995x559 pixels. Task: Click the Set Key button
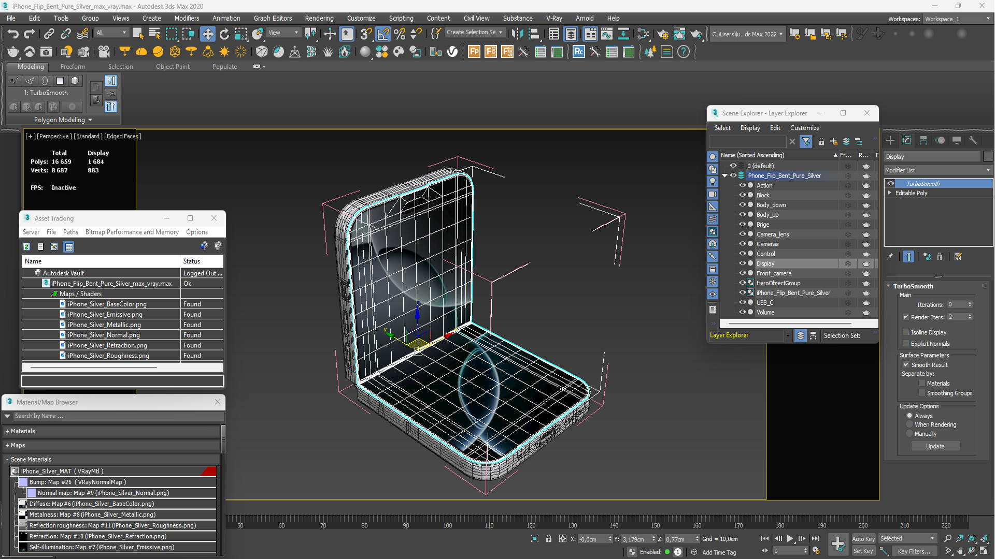(x=863, y=551)
